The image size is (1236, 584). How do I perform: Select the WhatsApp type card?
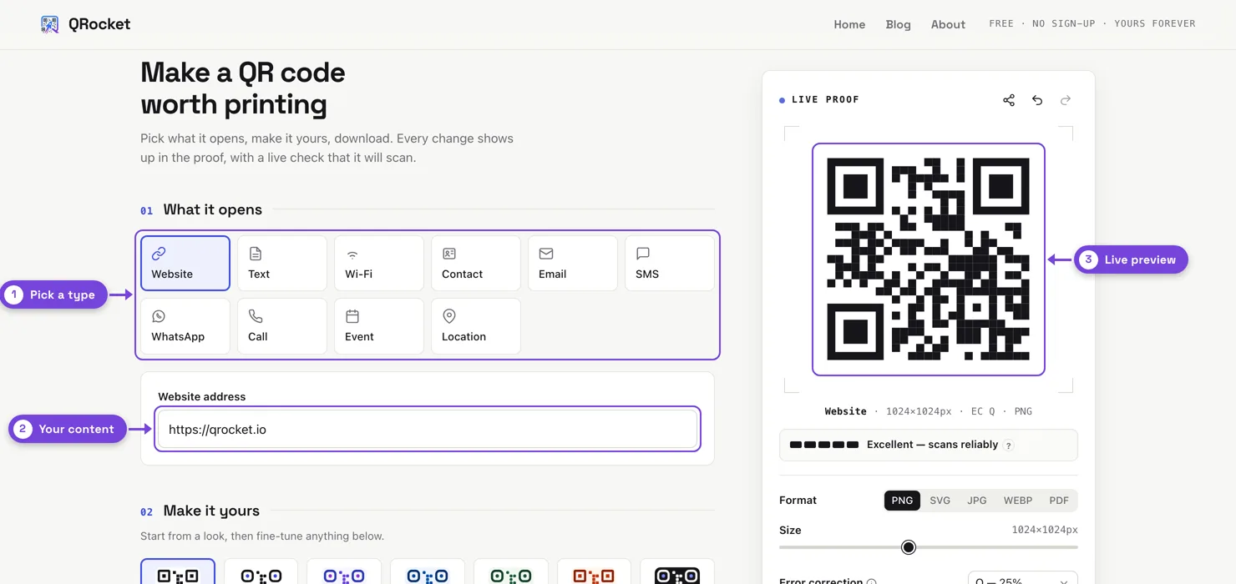(185, 326)
